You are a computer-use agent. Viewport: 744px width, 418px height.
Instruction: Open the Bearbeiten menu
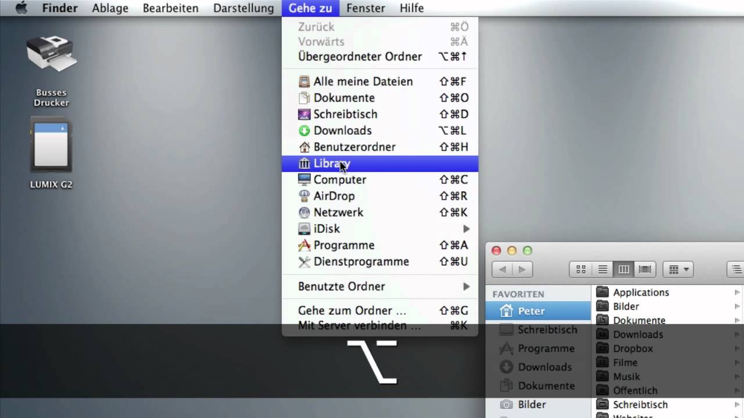(170, 8)
